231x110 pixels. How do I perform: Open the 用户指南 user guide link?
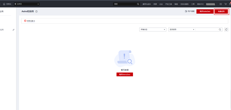[x=190, y=11]
